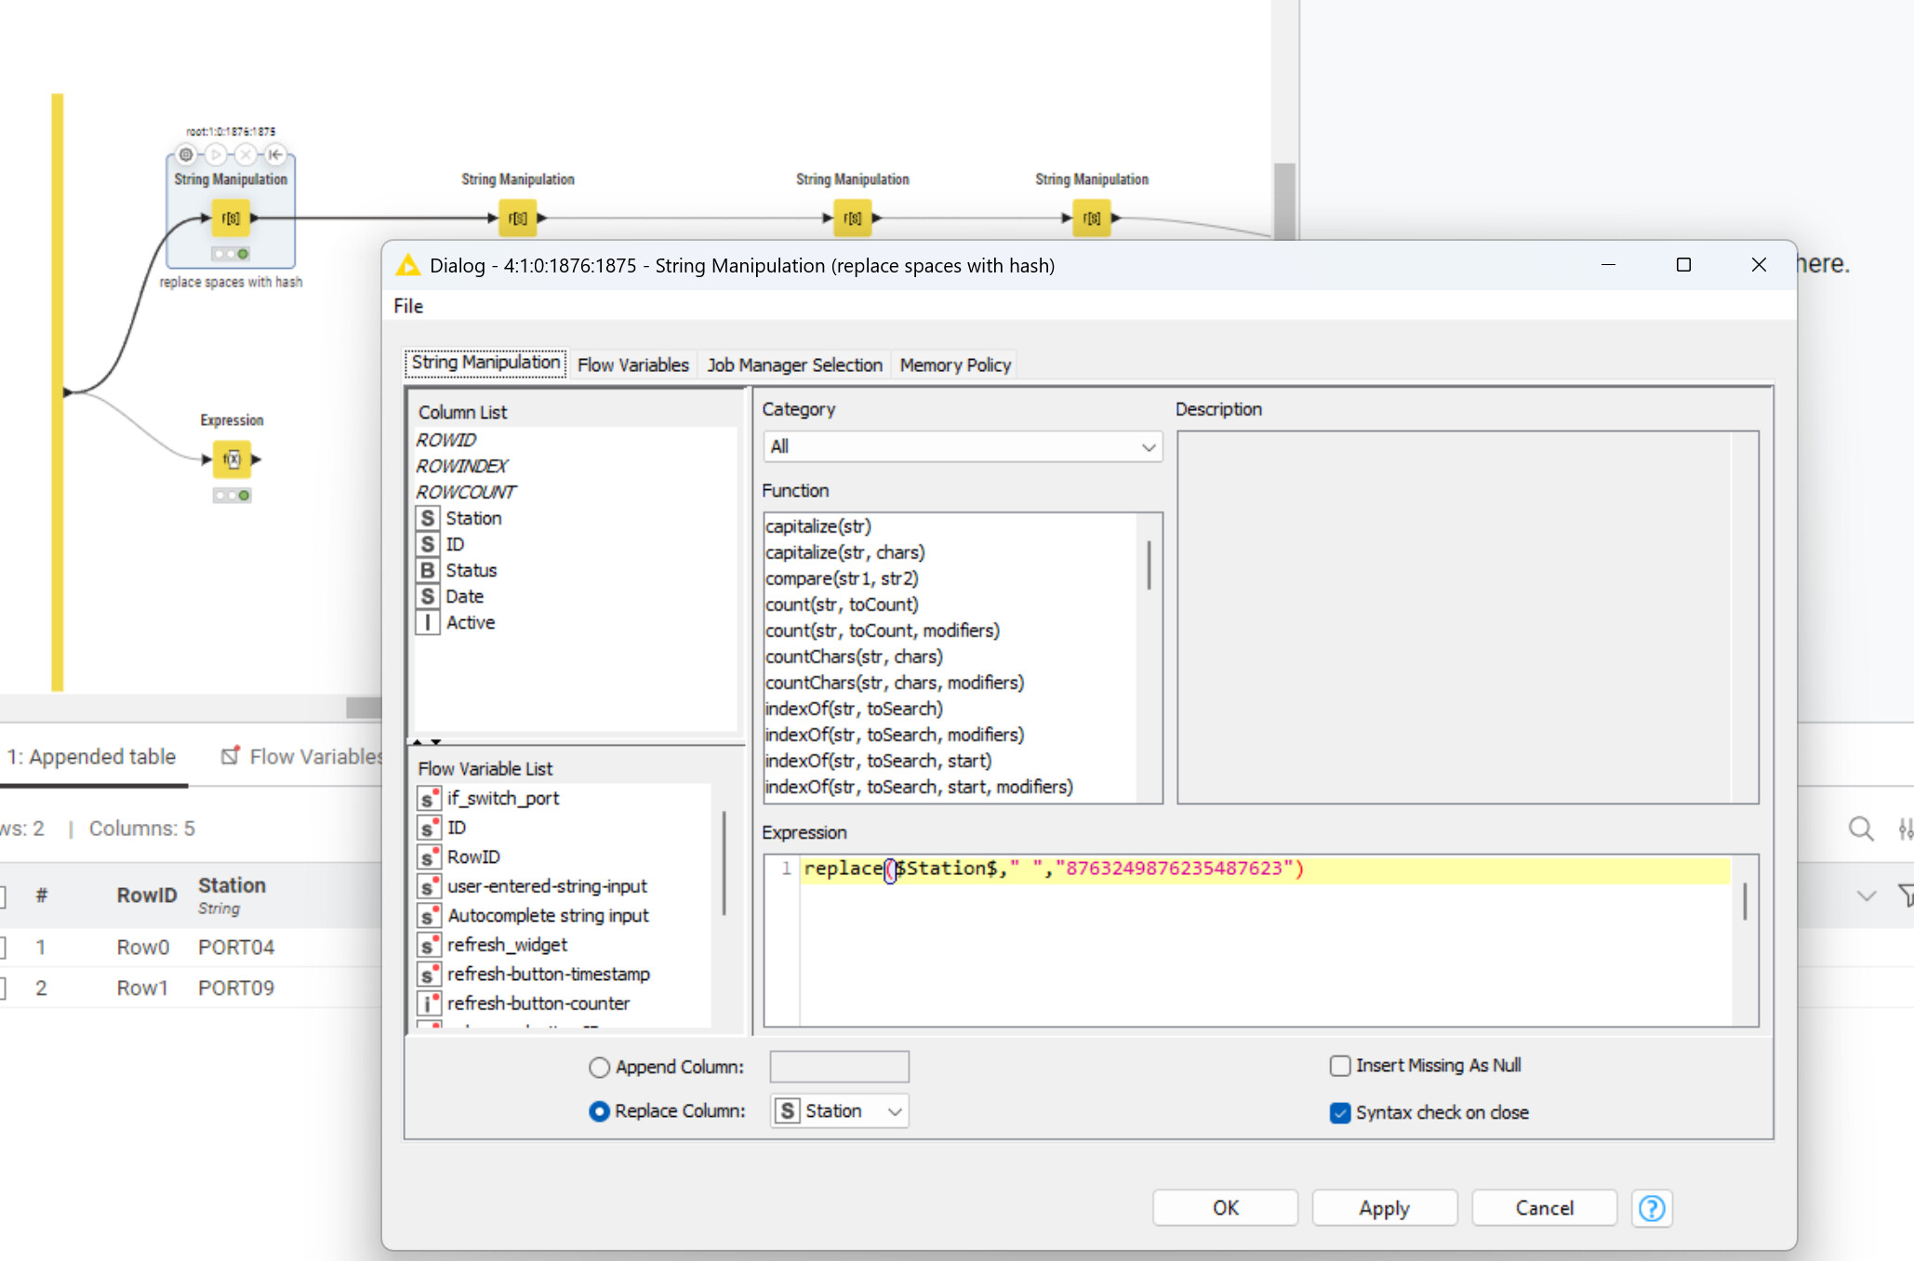The image size is (1914, 1261).
Task: Click the refresh-button-counter integer variable icon
Action: point(428,1003)
